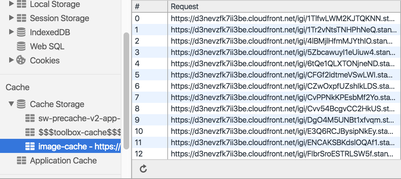Click the Cache Storage database icon
Screen dimensions: 401x179
[22, 104]
